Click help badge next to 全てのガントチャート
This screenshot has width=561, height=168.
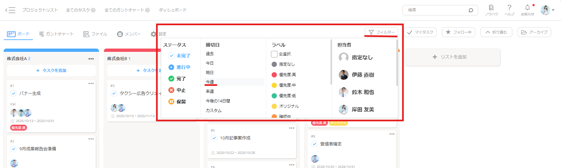click(x=147, y=10)
